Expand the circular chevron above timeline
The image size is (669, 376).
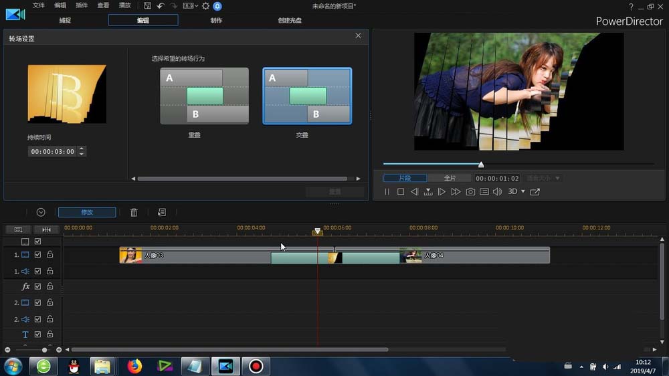pyautogui.click(x=41, y=212)
